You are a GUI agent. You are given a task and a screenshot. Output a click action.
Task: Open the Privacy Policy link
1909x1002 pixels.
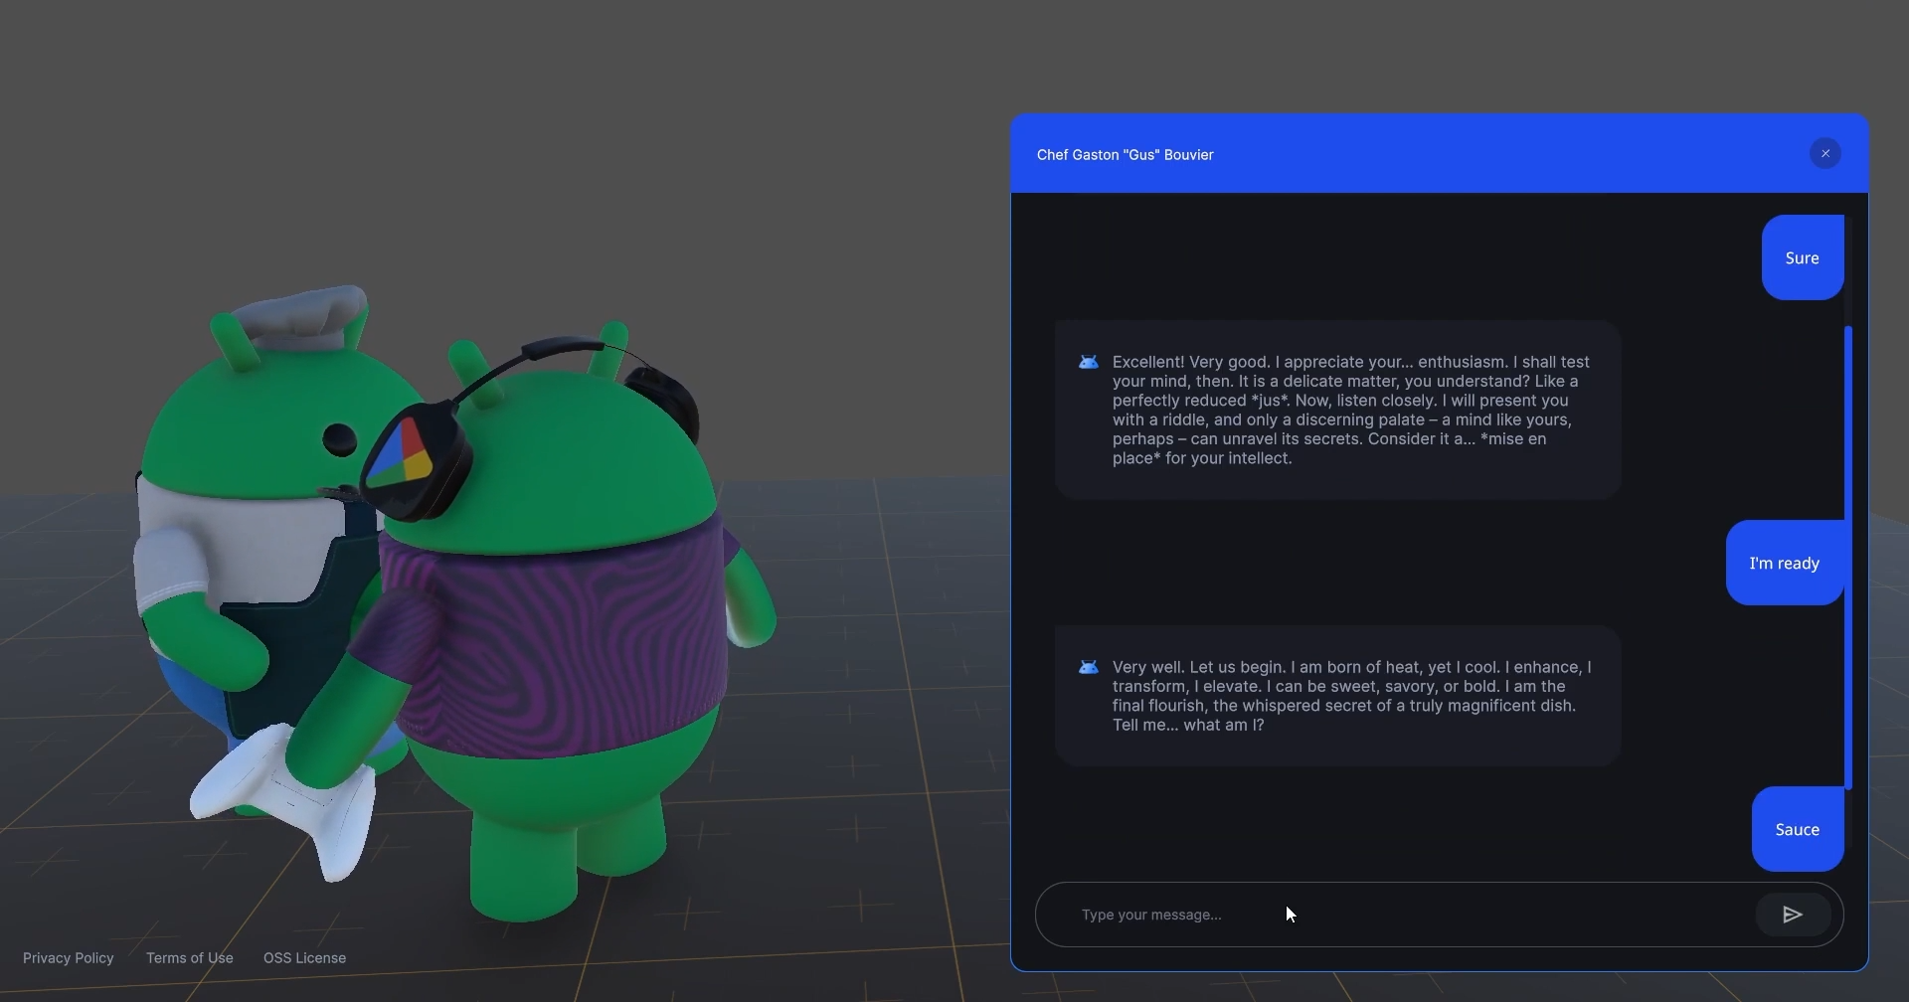point(69,958)
